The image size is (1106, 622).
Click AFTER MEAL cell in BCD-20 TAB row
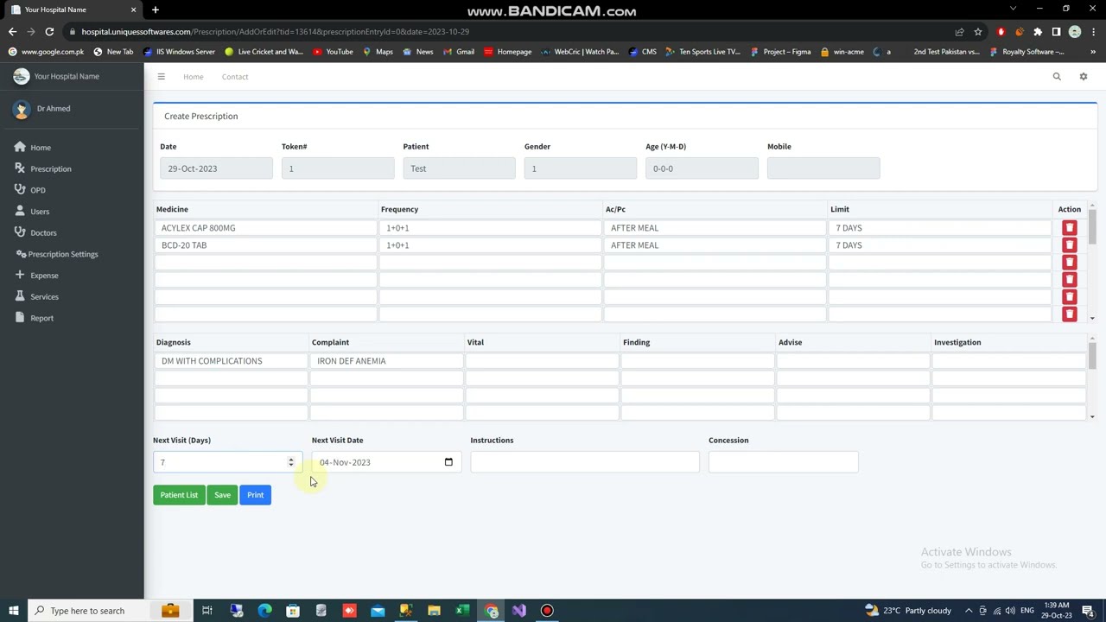pos(715,245)
